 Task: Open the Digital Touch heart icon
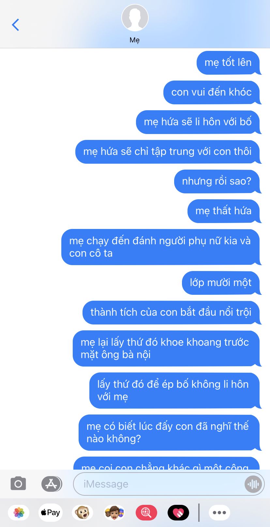pyautogui.click(x=178, y=513)
